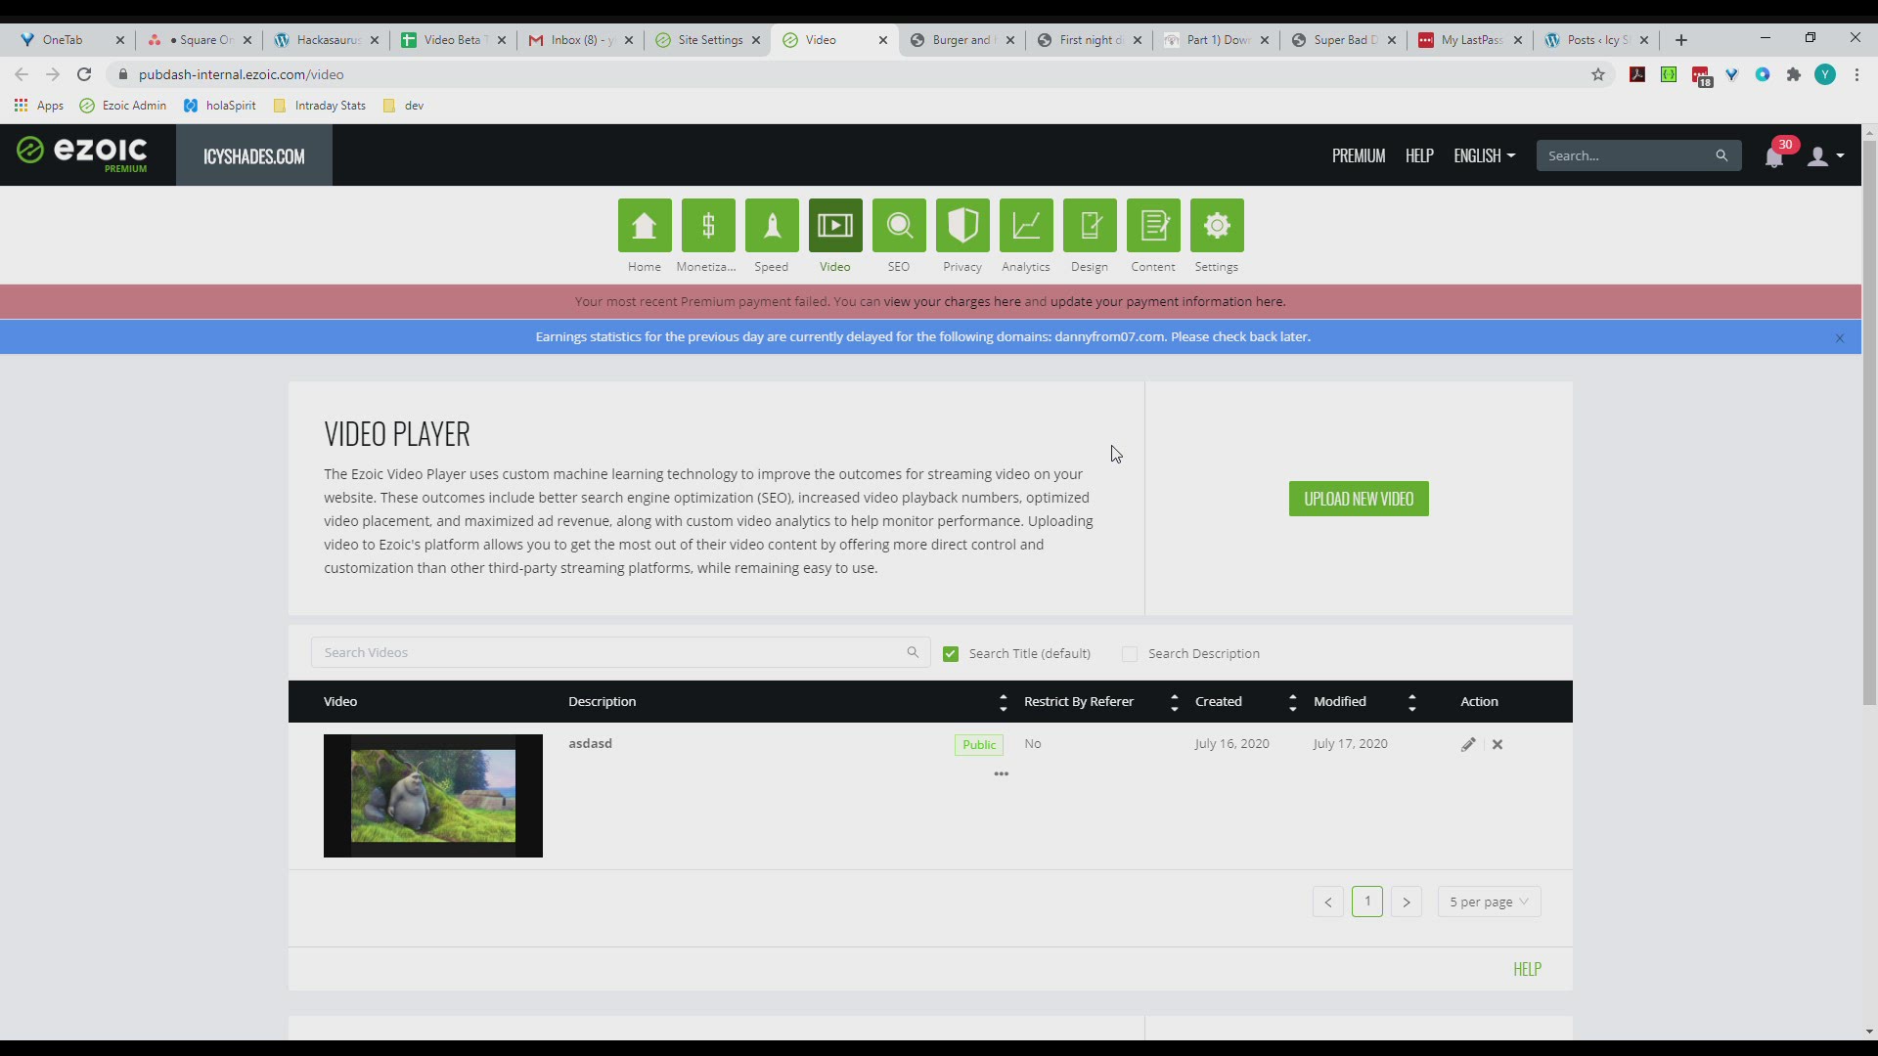Screen dimensions: 1878x1056
Task: Select page 1 in pagination
Action: [1367, 902]
